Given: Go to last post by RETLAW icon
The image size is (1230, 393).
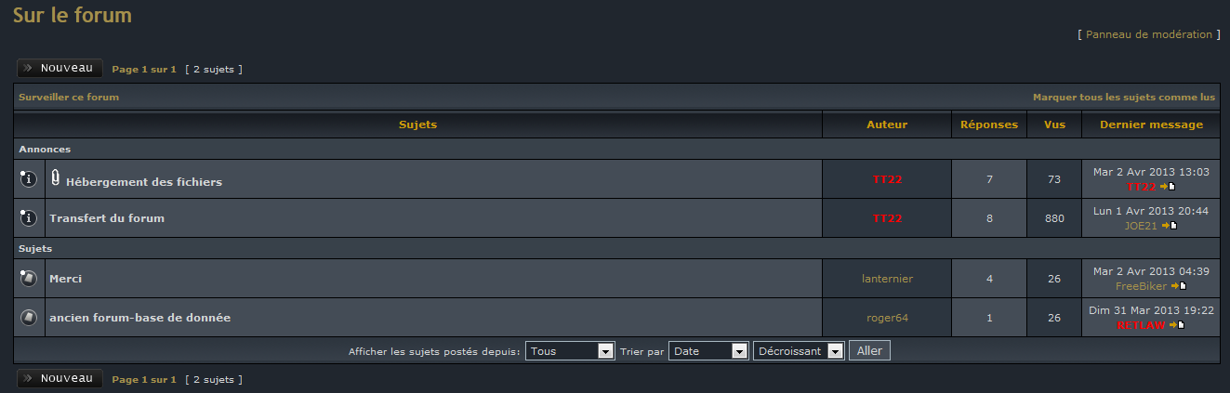Looking at the screenshot, I should 1176,325.
